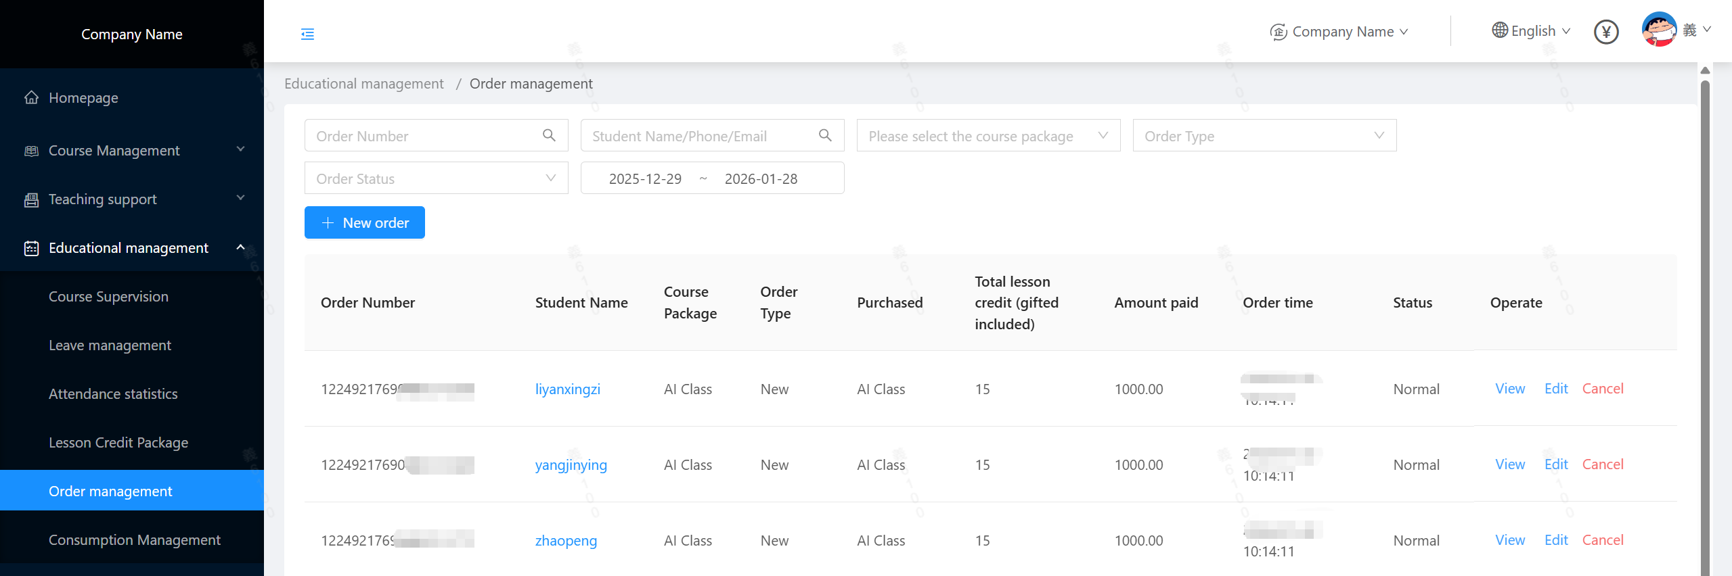This screenshot has height=576, width=1732.
Task: Collapse the sidebar with the menu-fold icon
Action: [x=307, y=34]
